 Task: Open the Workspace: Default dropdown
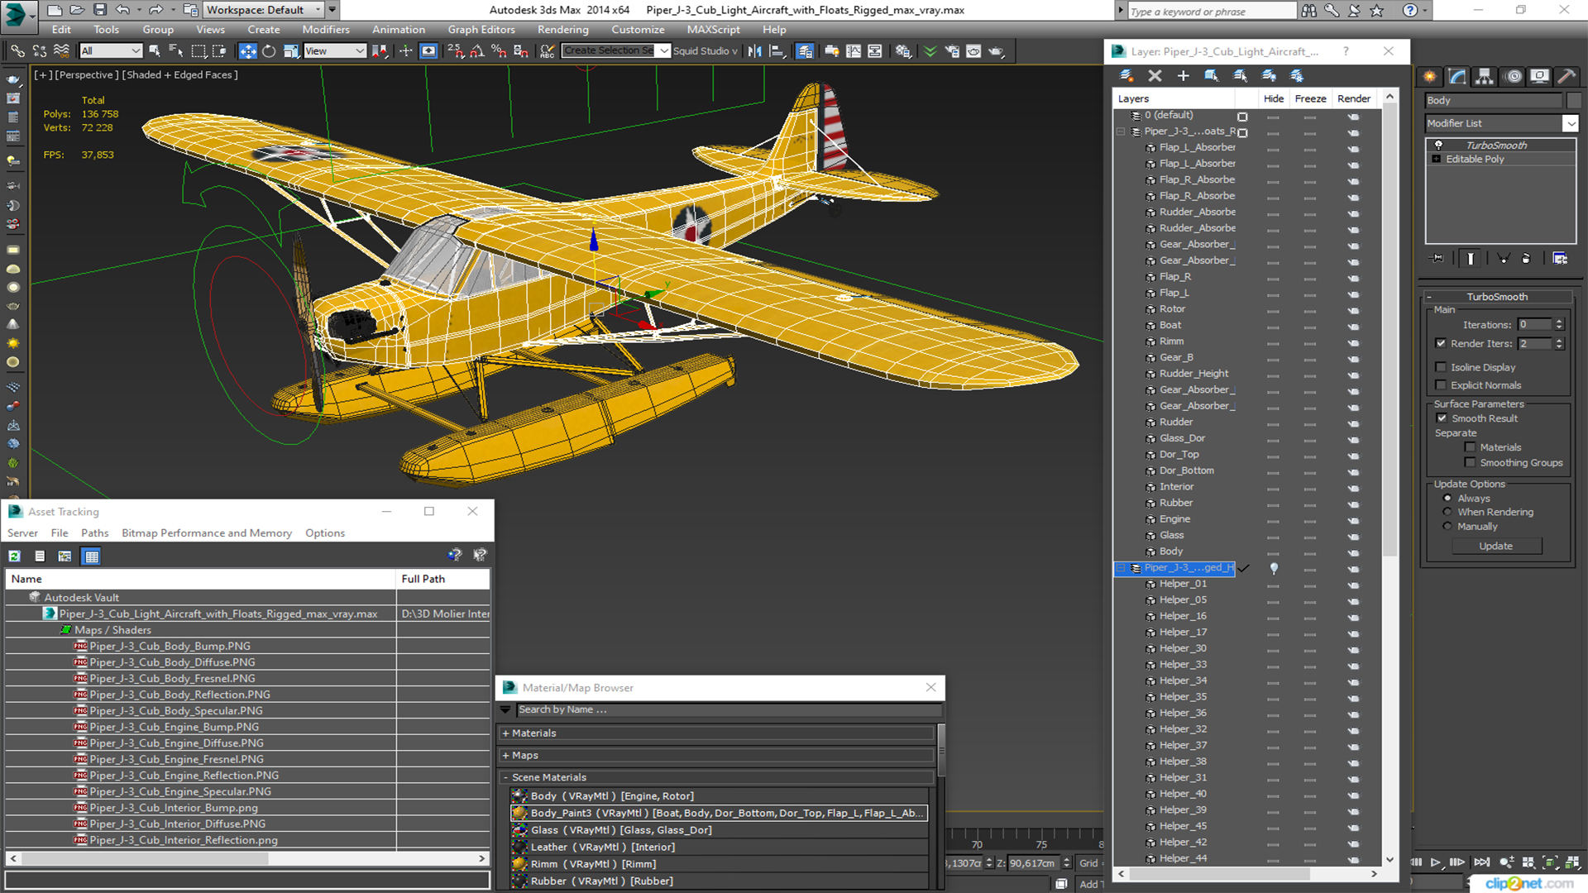pos(263,10)
